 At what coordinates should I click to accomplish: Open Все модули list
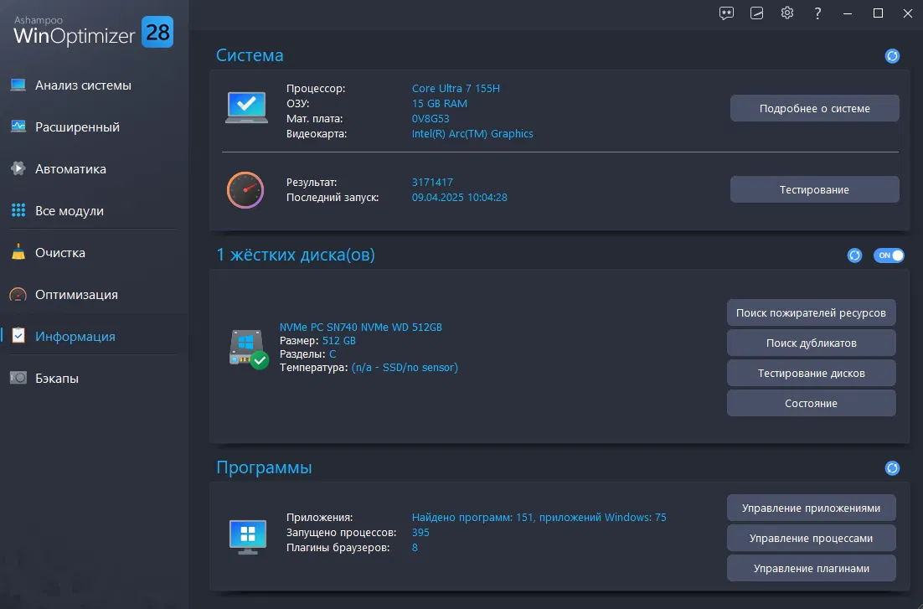click(x=70, y=211)
